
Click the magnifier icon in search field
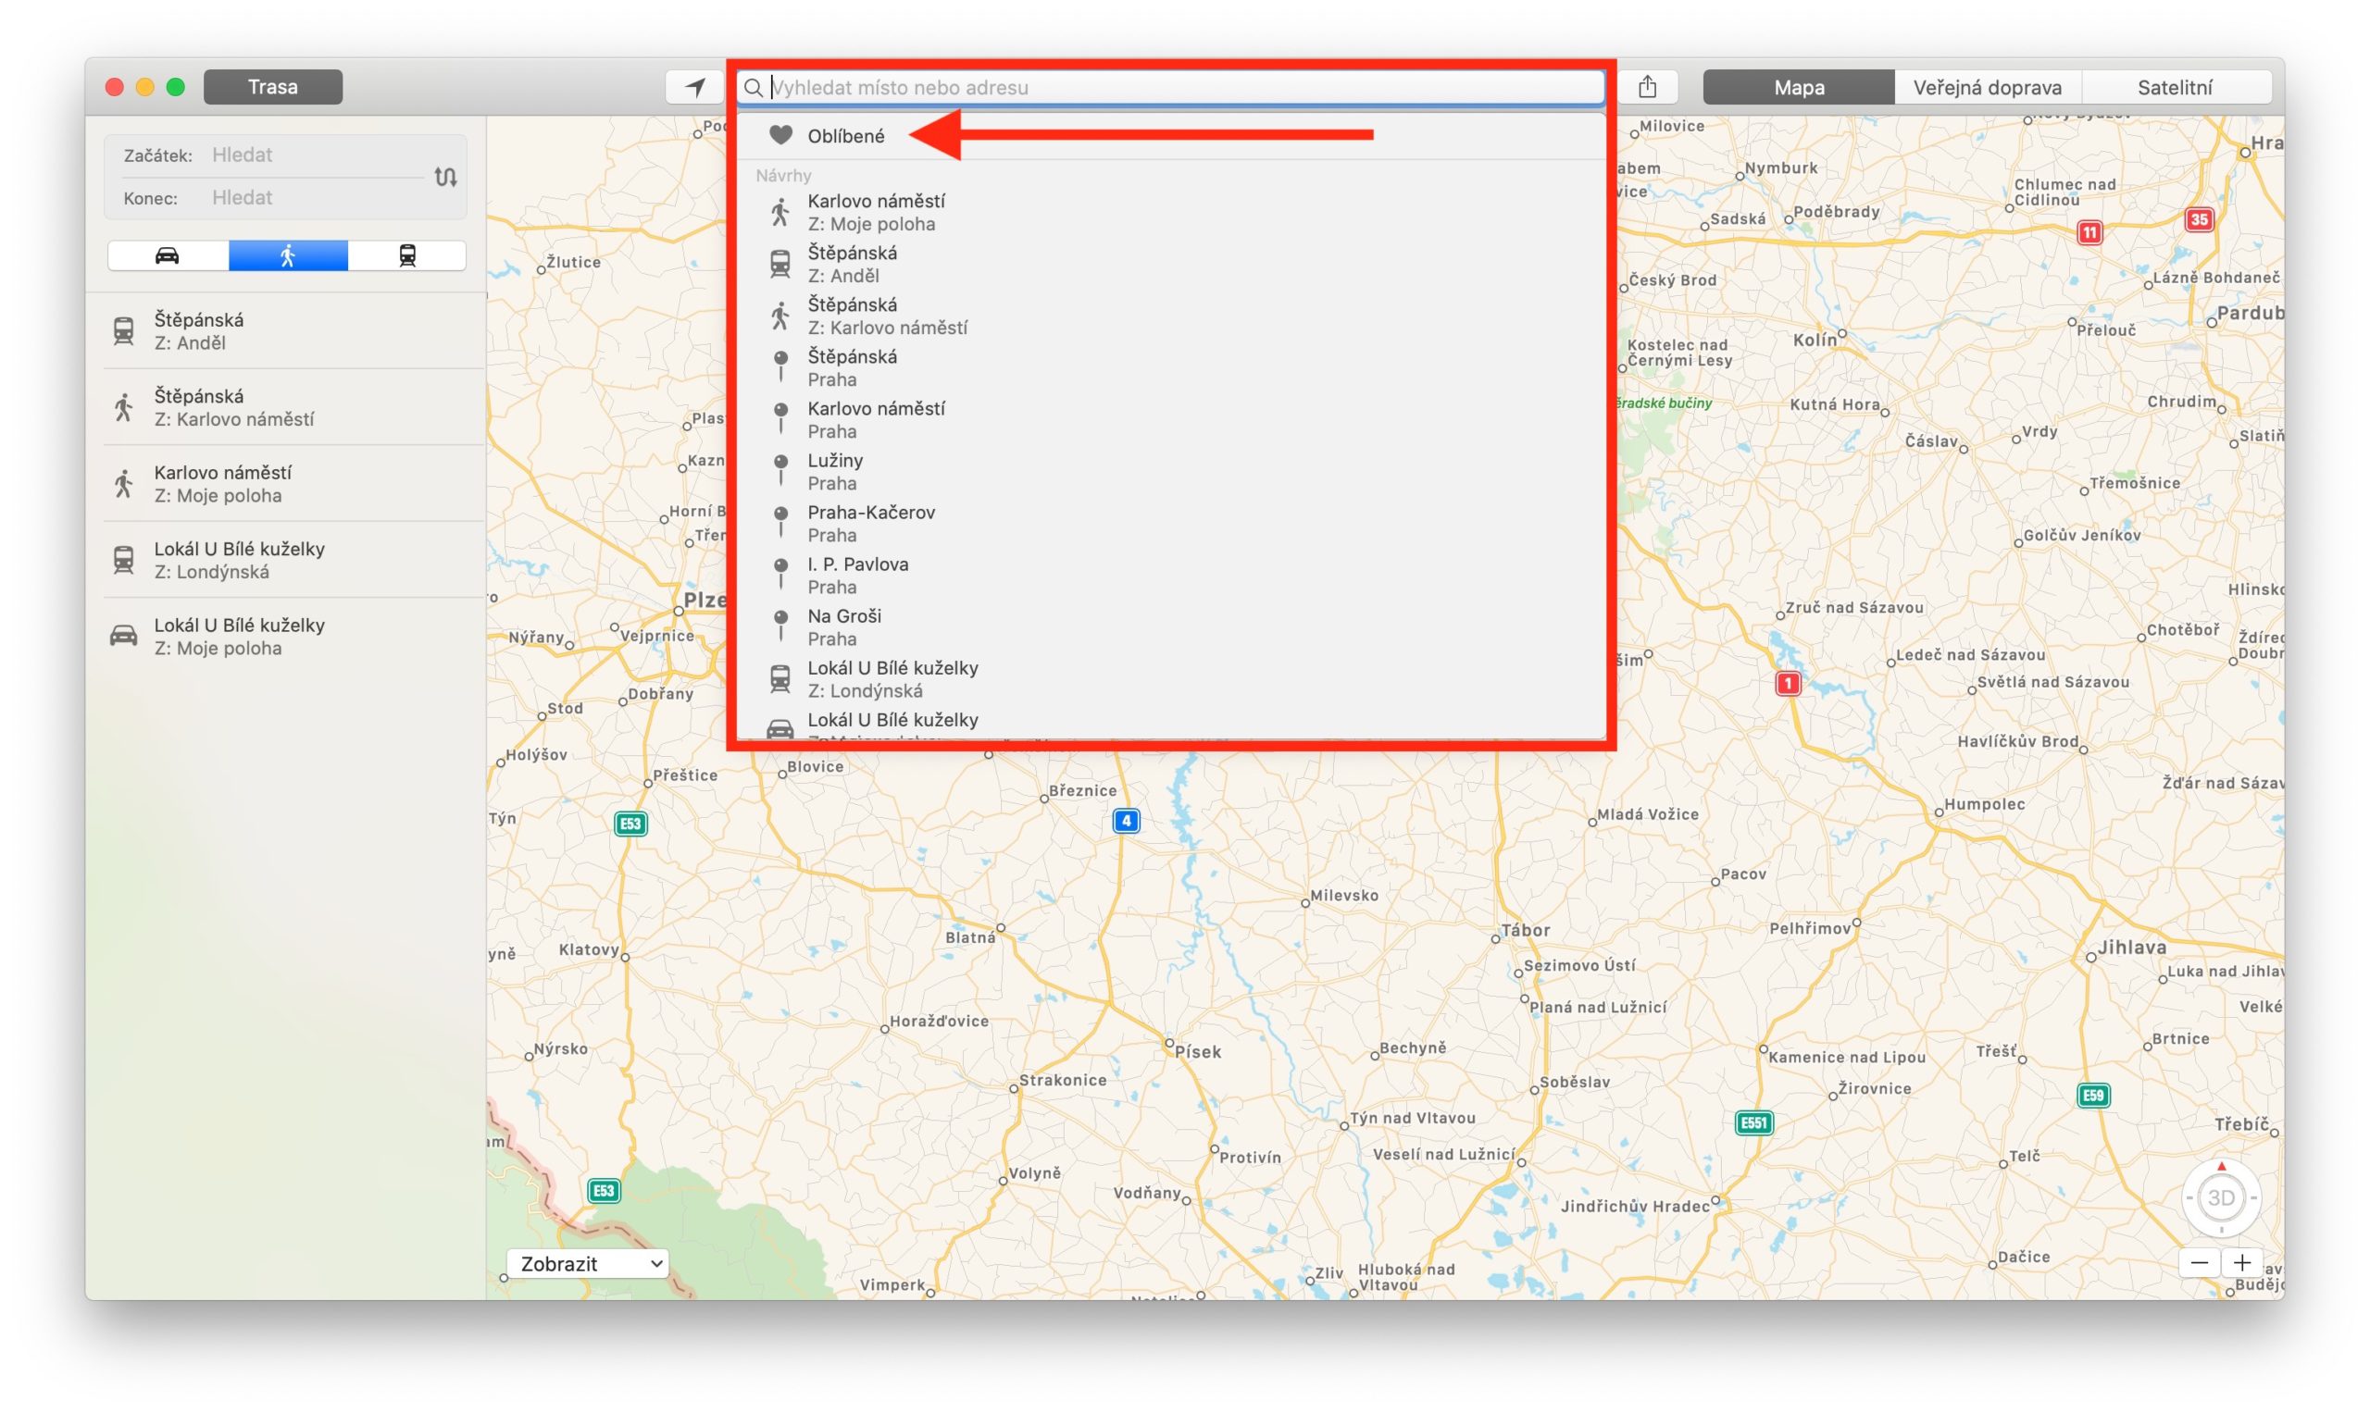click(x=753, y=88)
